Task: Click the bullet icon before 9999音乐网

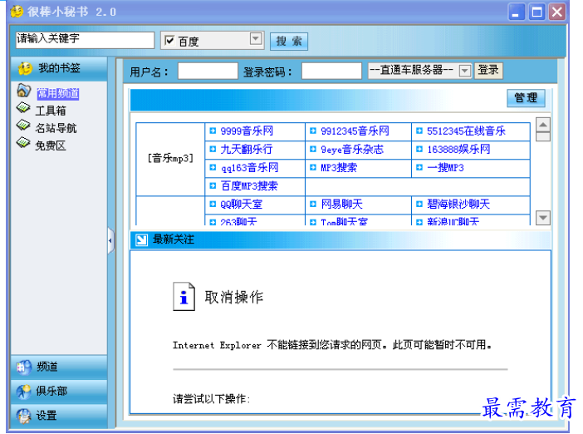Action: point(213,131)
